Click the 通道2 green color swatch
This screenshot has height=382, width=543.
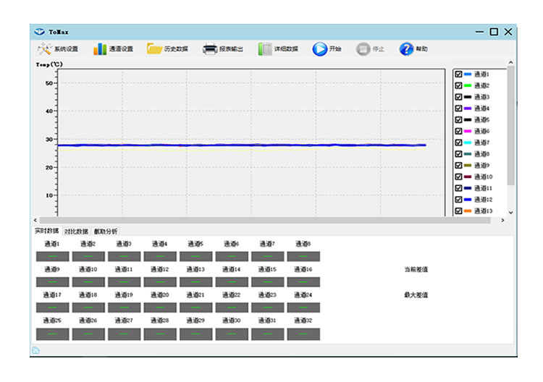(x=468, y=85)
